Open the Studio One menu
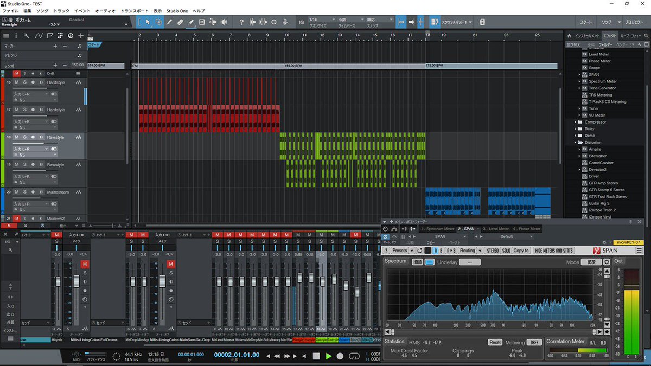Image resolution: width=651 pixels, height=366 pixels. pyautogui.click(x=177, y=11)
